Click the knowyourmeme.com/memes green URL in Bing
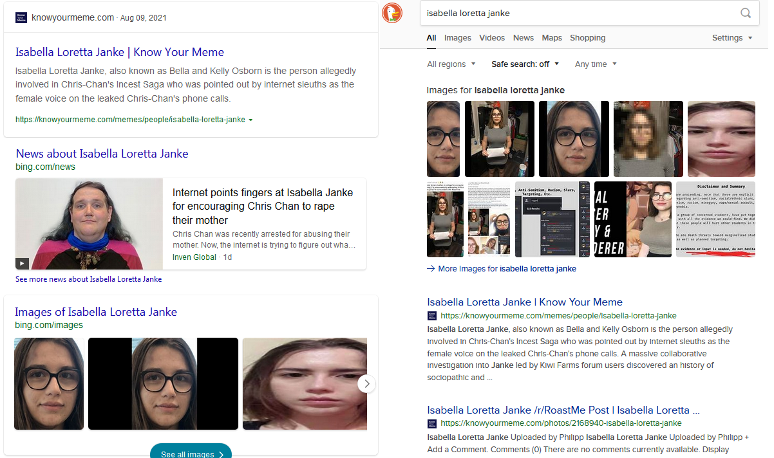This screenshot has height=458, width=774. pyautogui.click(x=130, y=120)
